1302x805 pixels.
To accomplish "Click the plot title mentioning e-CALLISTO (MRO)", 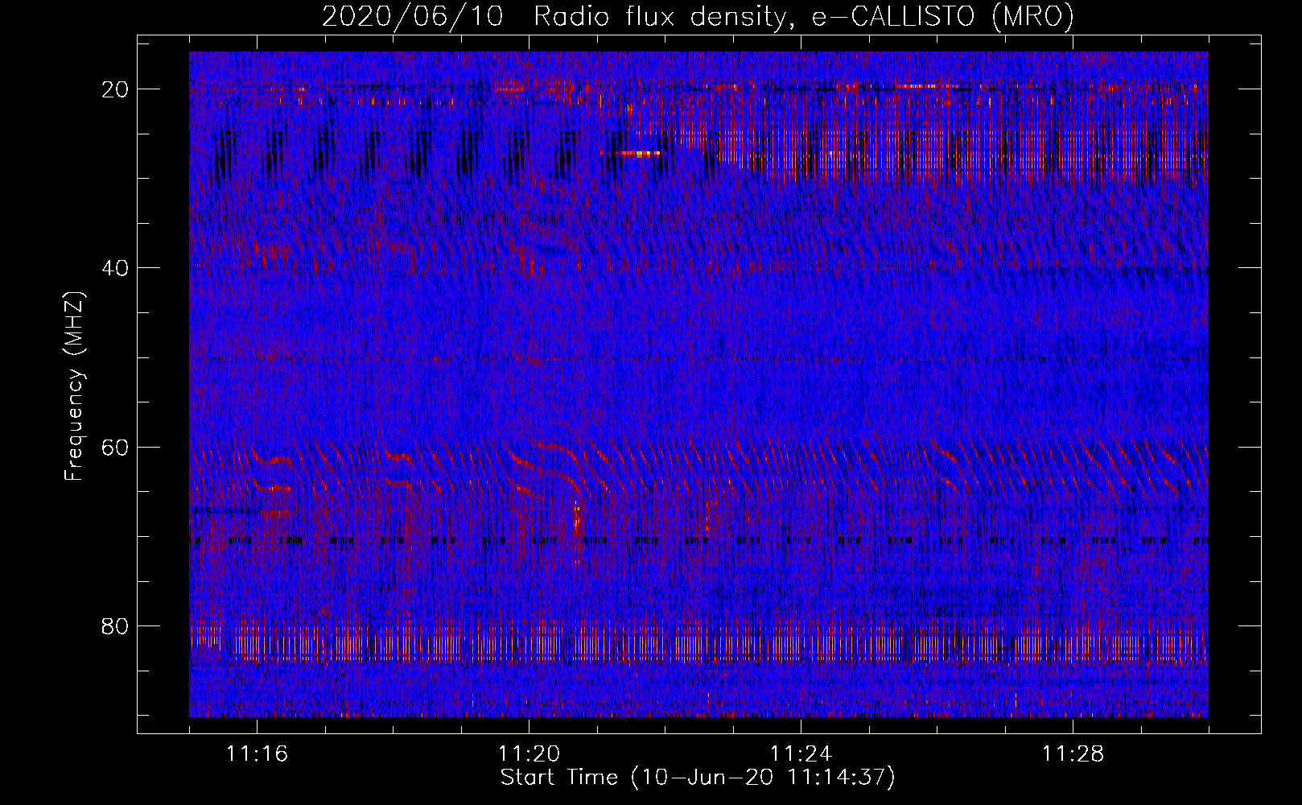I will [x=698, y=16].
